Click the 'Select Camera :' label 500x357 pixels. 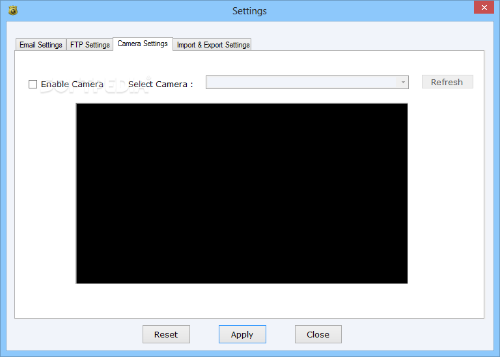(x=160, y=84)
